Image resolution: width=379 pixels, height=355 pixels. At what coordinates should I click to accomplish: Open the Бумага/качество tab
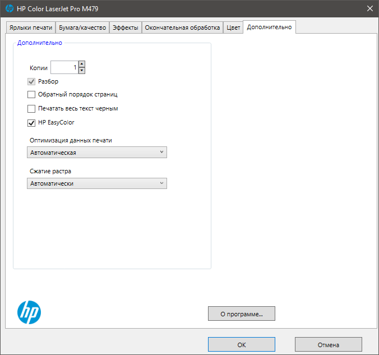pyautogui.click(x=82, y=27)
